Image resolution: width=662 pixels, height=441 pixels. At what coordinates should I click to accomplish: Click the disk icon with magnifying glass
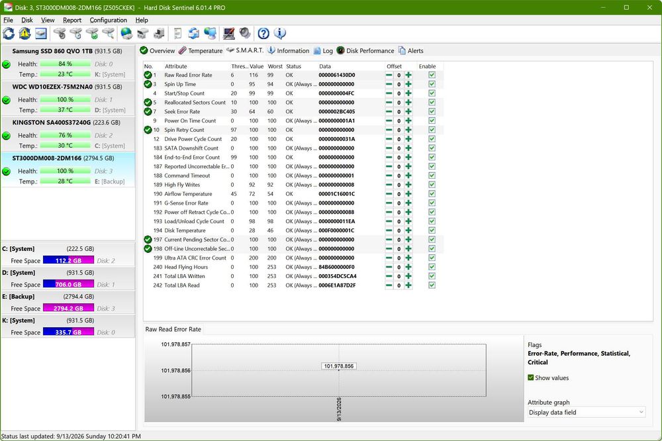click(x=108, y=33)
